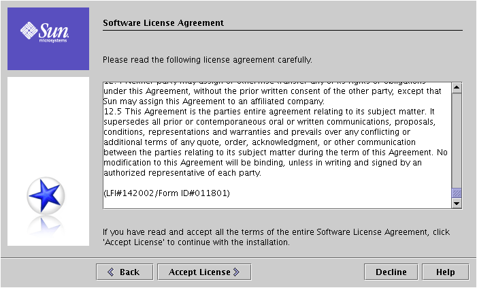The height and width of the screenshot is (288, 477).
Task: Click the star reflection below the icon
Action: click(46, 225)
